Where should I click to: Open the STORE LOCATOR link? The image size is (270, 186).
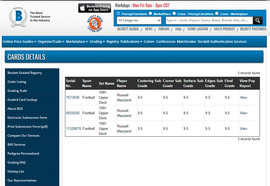[x=198, y=29]
